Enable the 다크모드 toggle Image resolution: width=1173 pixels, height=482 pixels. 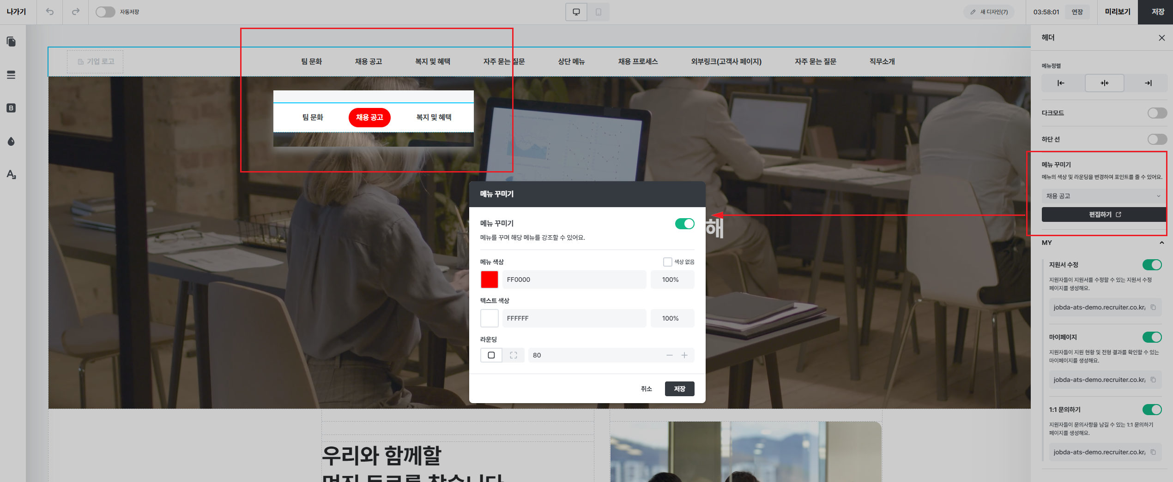click(1157, 113)
